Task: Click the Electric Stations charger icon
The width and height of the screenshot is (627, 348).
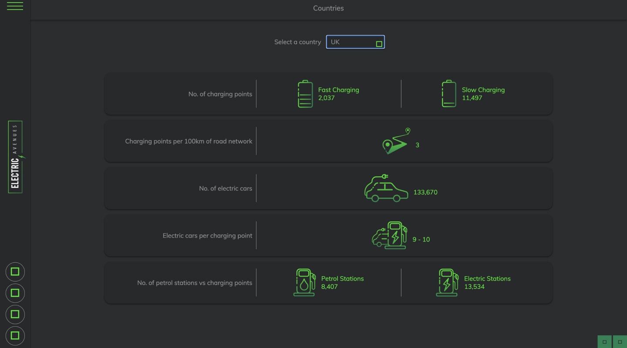Action: [447, 282]
